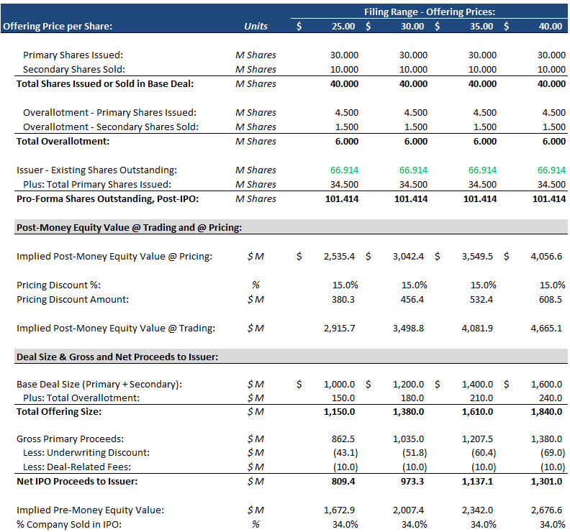This screenshot has width=570, height=532.
Task: Select the (43.1) underwriting discount cell
Action: tap(345, 453)
